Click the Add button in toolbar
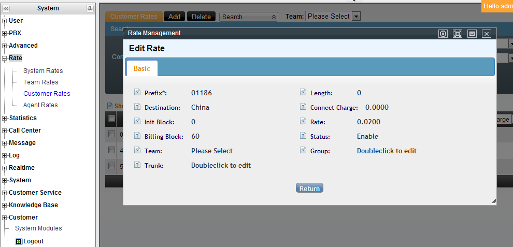Image resolution: width=513 pixels, height=247 pixels. [174, 17]
